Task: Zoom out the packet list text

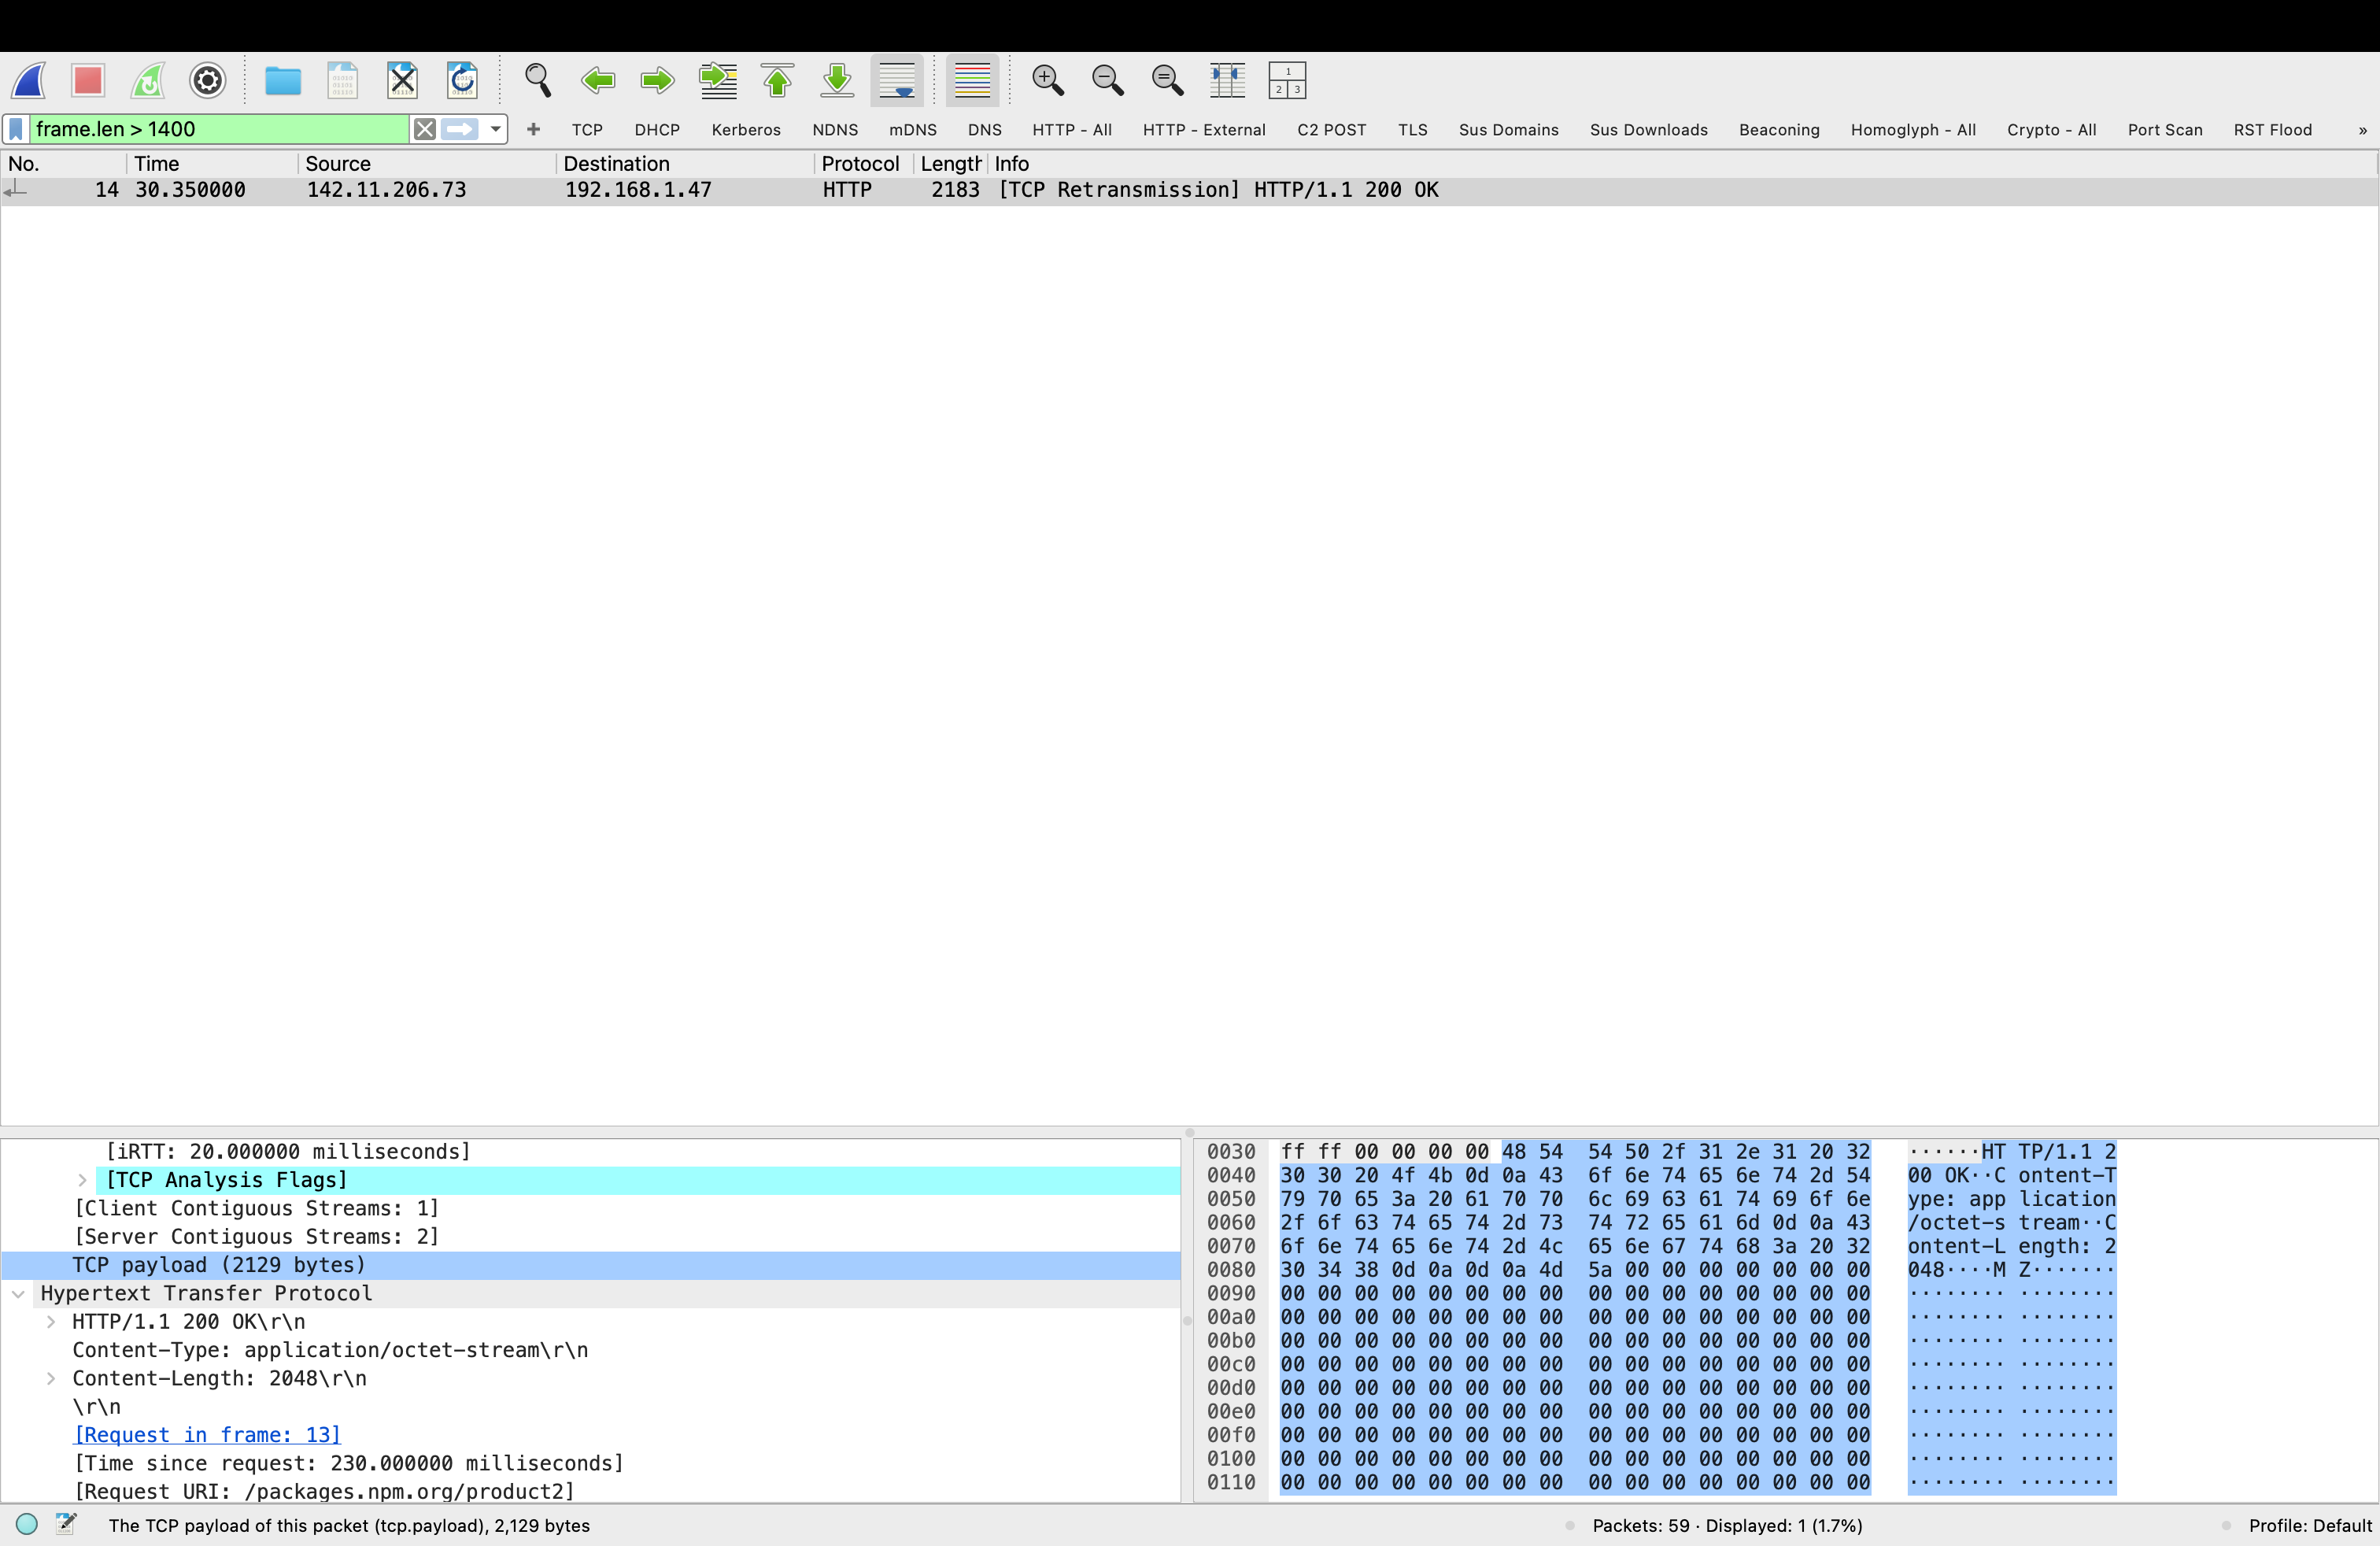Action: [1108, 80]
